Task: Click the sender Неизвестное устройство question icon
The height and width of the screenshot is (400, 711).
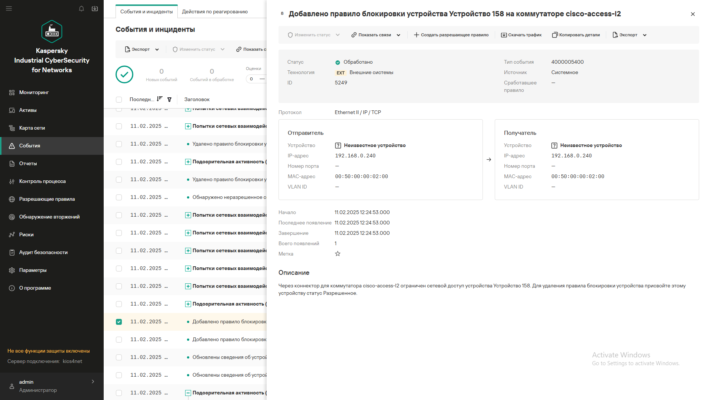Action: coord(338,146)
